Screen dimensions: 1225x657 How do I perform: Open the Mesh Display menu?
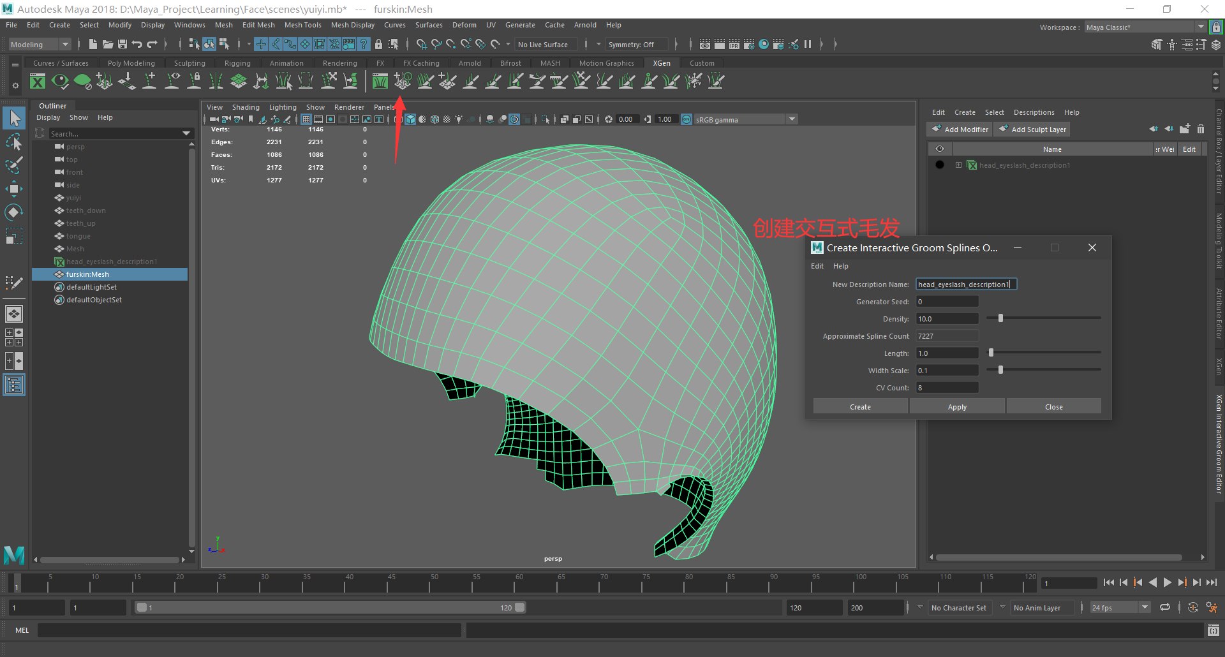point(352,25)
